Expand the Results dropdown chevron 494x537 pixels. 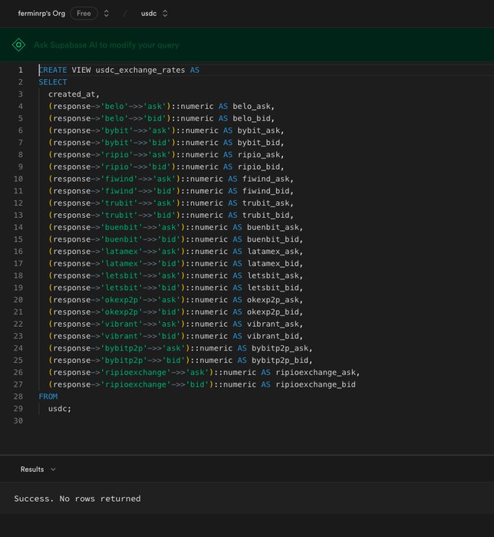53,469
